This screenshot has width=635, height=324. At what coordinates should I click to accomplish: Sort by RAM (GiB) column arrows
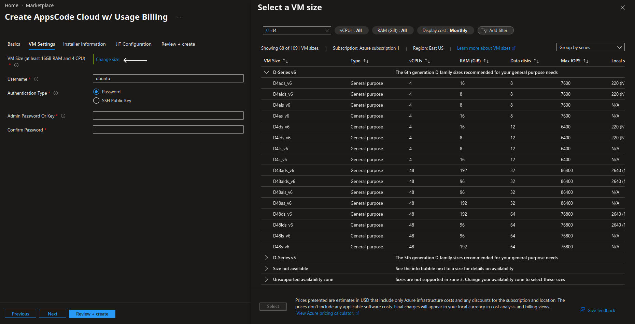coord(486,61)
